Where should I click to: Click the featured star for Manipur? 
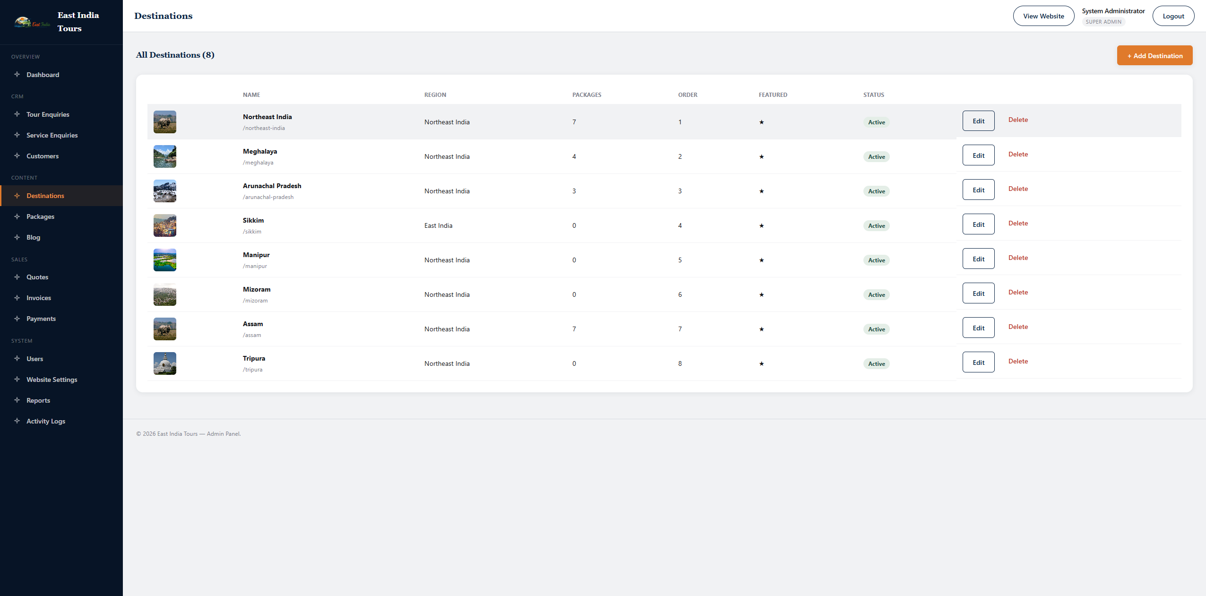(x=761, y=260)
